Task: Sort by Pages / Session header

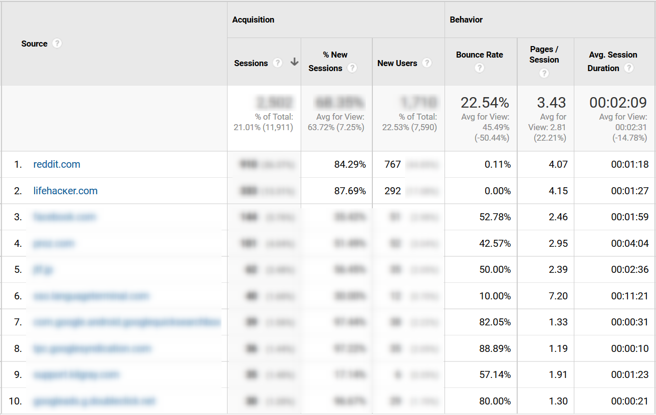Action: [544, 54]
